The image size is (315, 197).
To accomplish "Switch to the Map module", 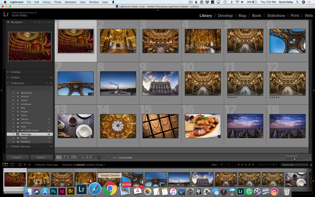I will tap(242, 15).
